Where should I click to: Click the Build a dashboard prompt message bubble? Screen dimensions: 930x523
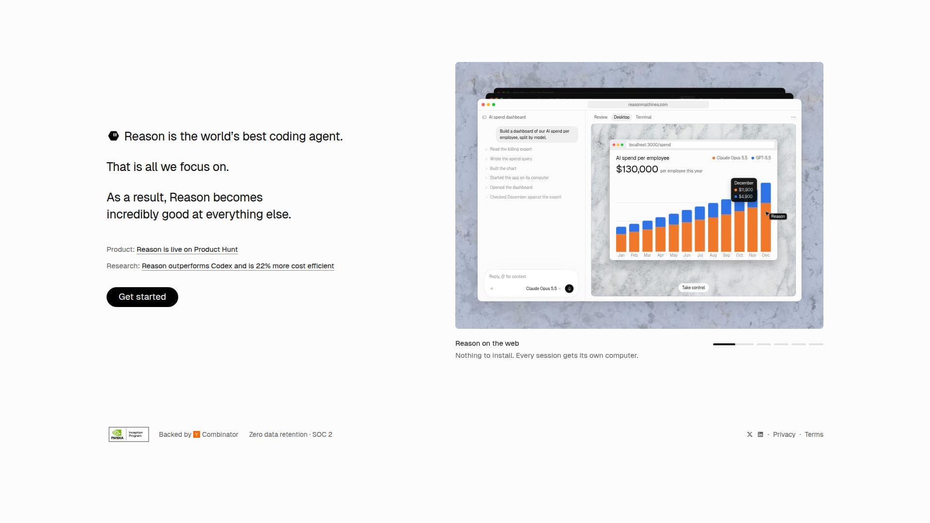coord(537,134)
